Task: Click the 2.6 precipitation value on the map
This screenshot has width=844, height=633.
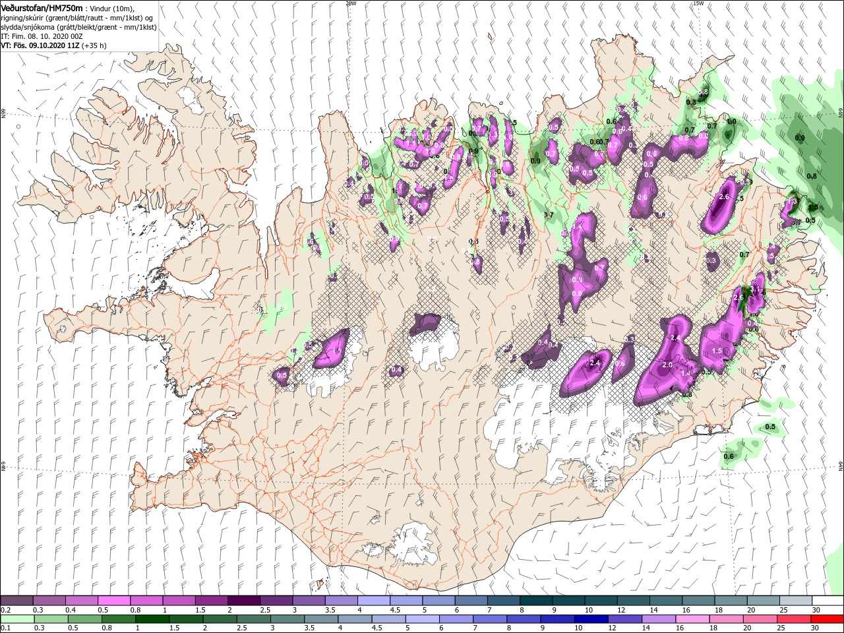Action: coord(723,197)
